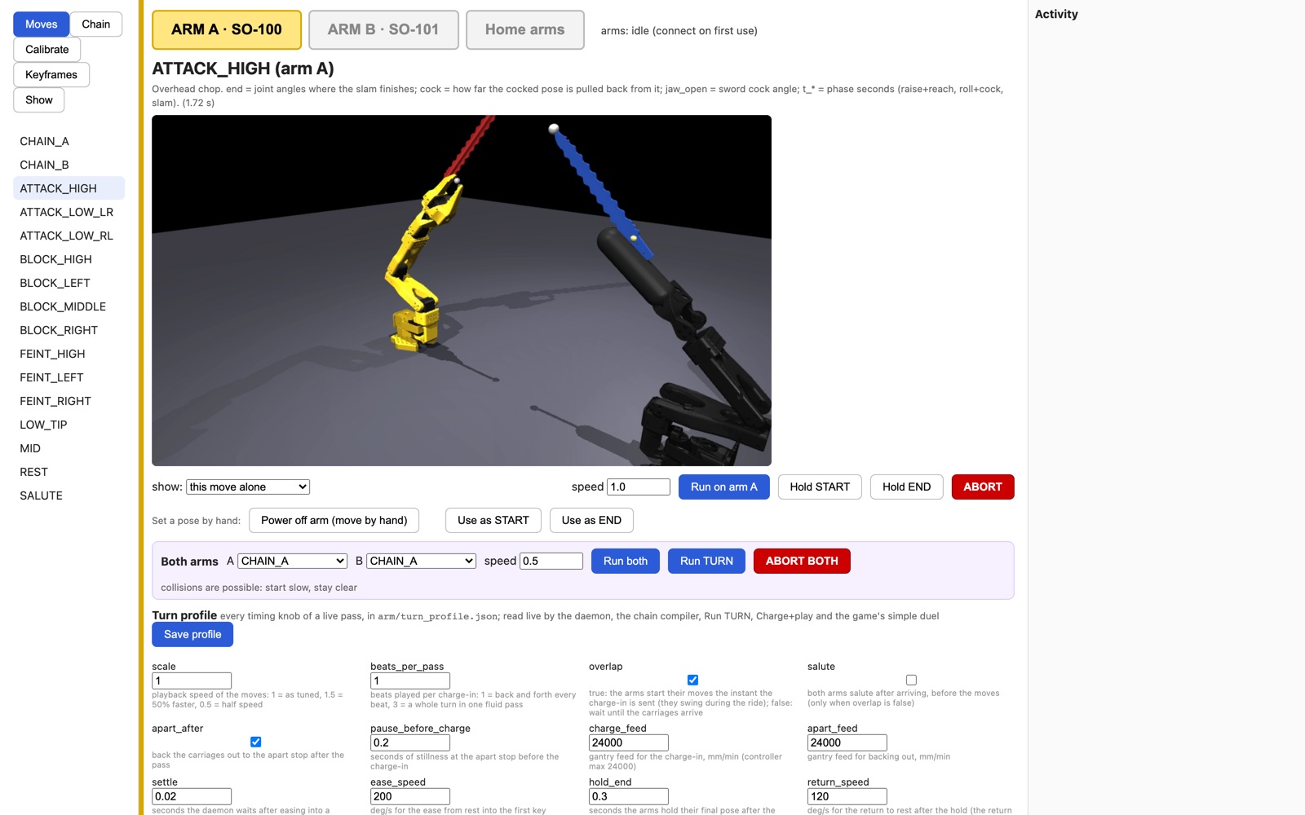This screenshot has width=1305, height=815.
Task: Click the scale input field
Action: (192, 681)
